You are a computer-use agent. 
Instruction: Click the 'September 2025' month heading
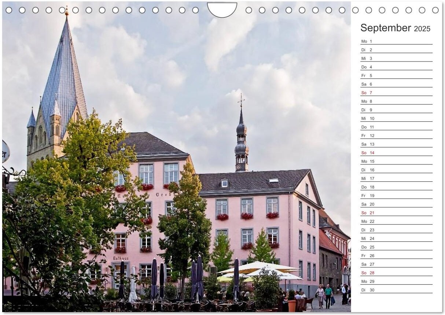[395, 28]
